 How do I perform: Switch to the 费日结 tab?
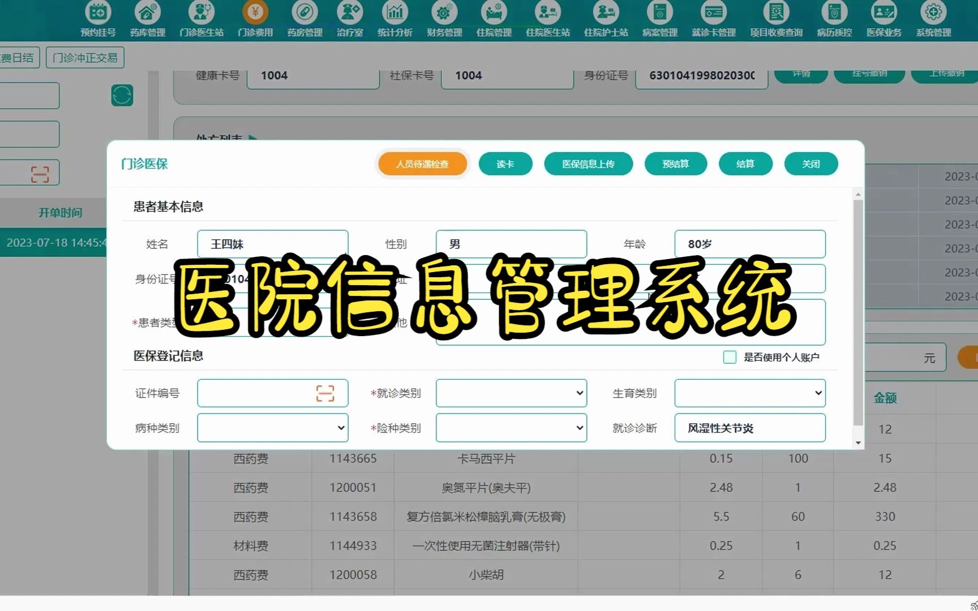tap(18, 58)
